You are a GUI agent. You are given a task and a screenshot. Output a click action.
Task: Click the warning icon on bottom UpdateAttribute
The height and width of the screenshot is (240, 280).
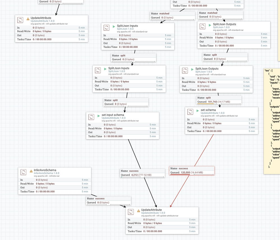138,211
